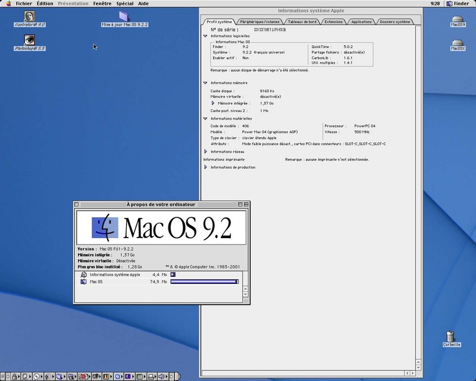Viewport: 476px width, 381px height.
Task: Expand the Informations réseau section
Action: [x=205, y=152]
